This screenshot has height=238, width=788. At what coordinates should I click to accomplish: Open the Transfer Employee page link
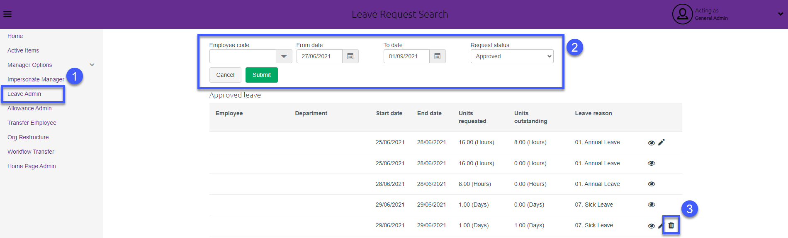[32, 123]
